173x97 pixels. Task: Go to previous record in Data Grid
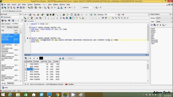click(x=34, y=58)
